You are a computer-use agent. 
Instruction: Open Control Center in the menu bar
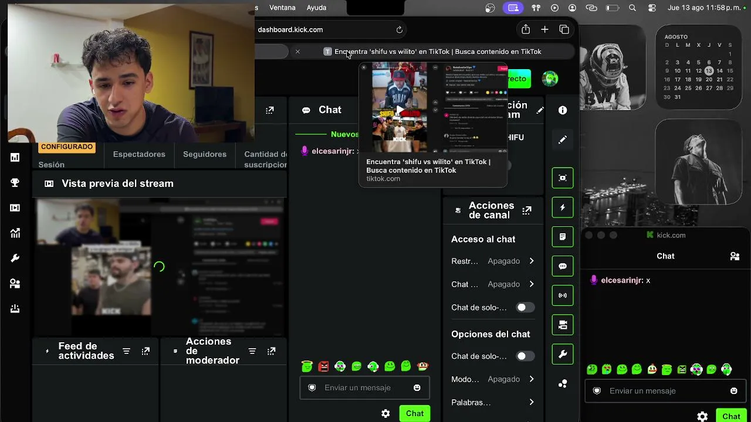coord(652,8)
